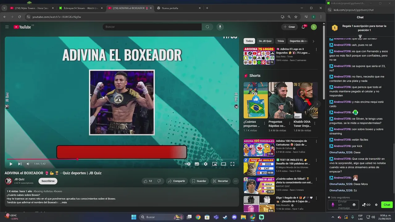Viewport: 395px width, 222px height.
Task: Open Kick chat settings gear
Action: tap(376, 205)
